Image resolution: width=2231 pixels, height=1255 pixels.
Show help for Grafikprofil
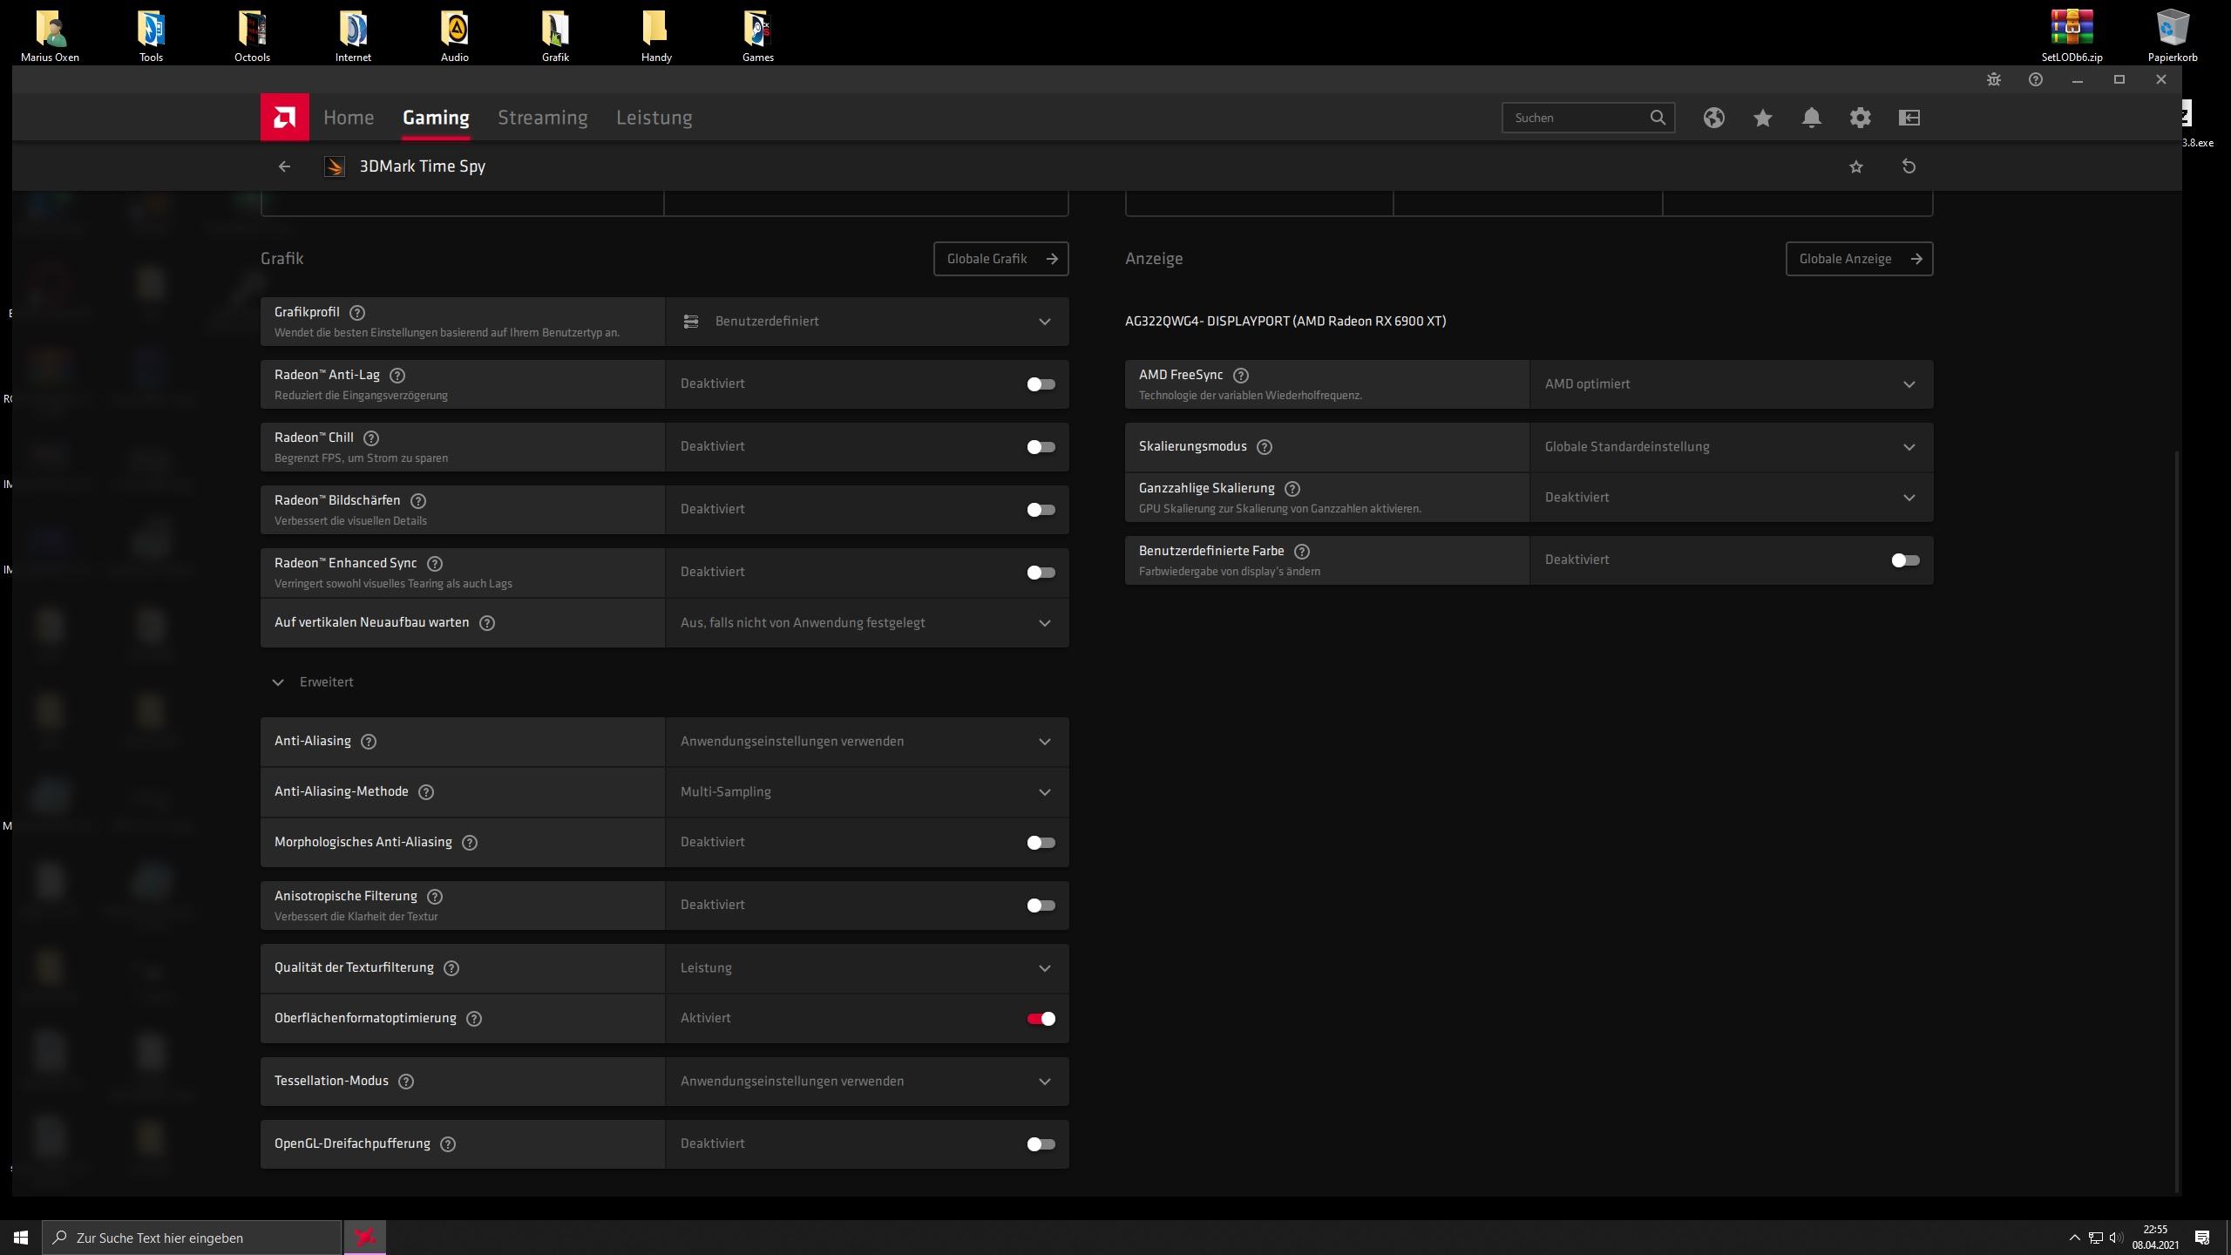(x=356, y=312)
